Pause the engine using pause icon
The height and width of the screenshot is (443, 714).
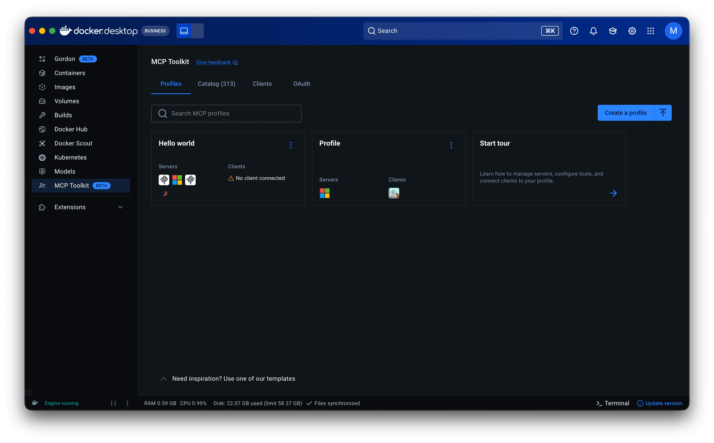[x=113, y=403]
